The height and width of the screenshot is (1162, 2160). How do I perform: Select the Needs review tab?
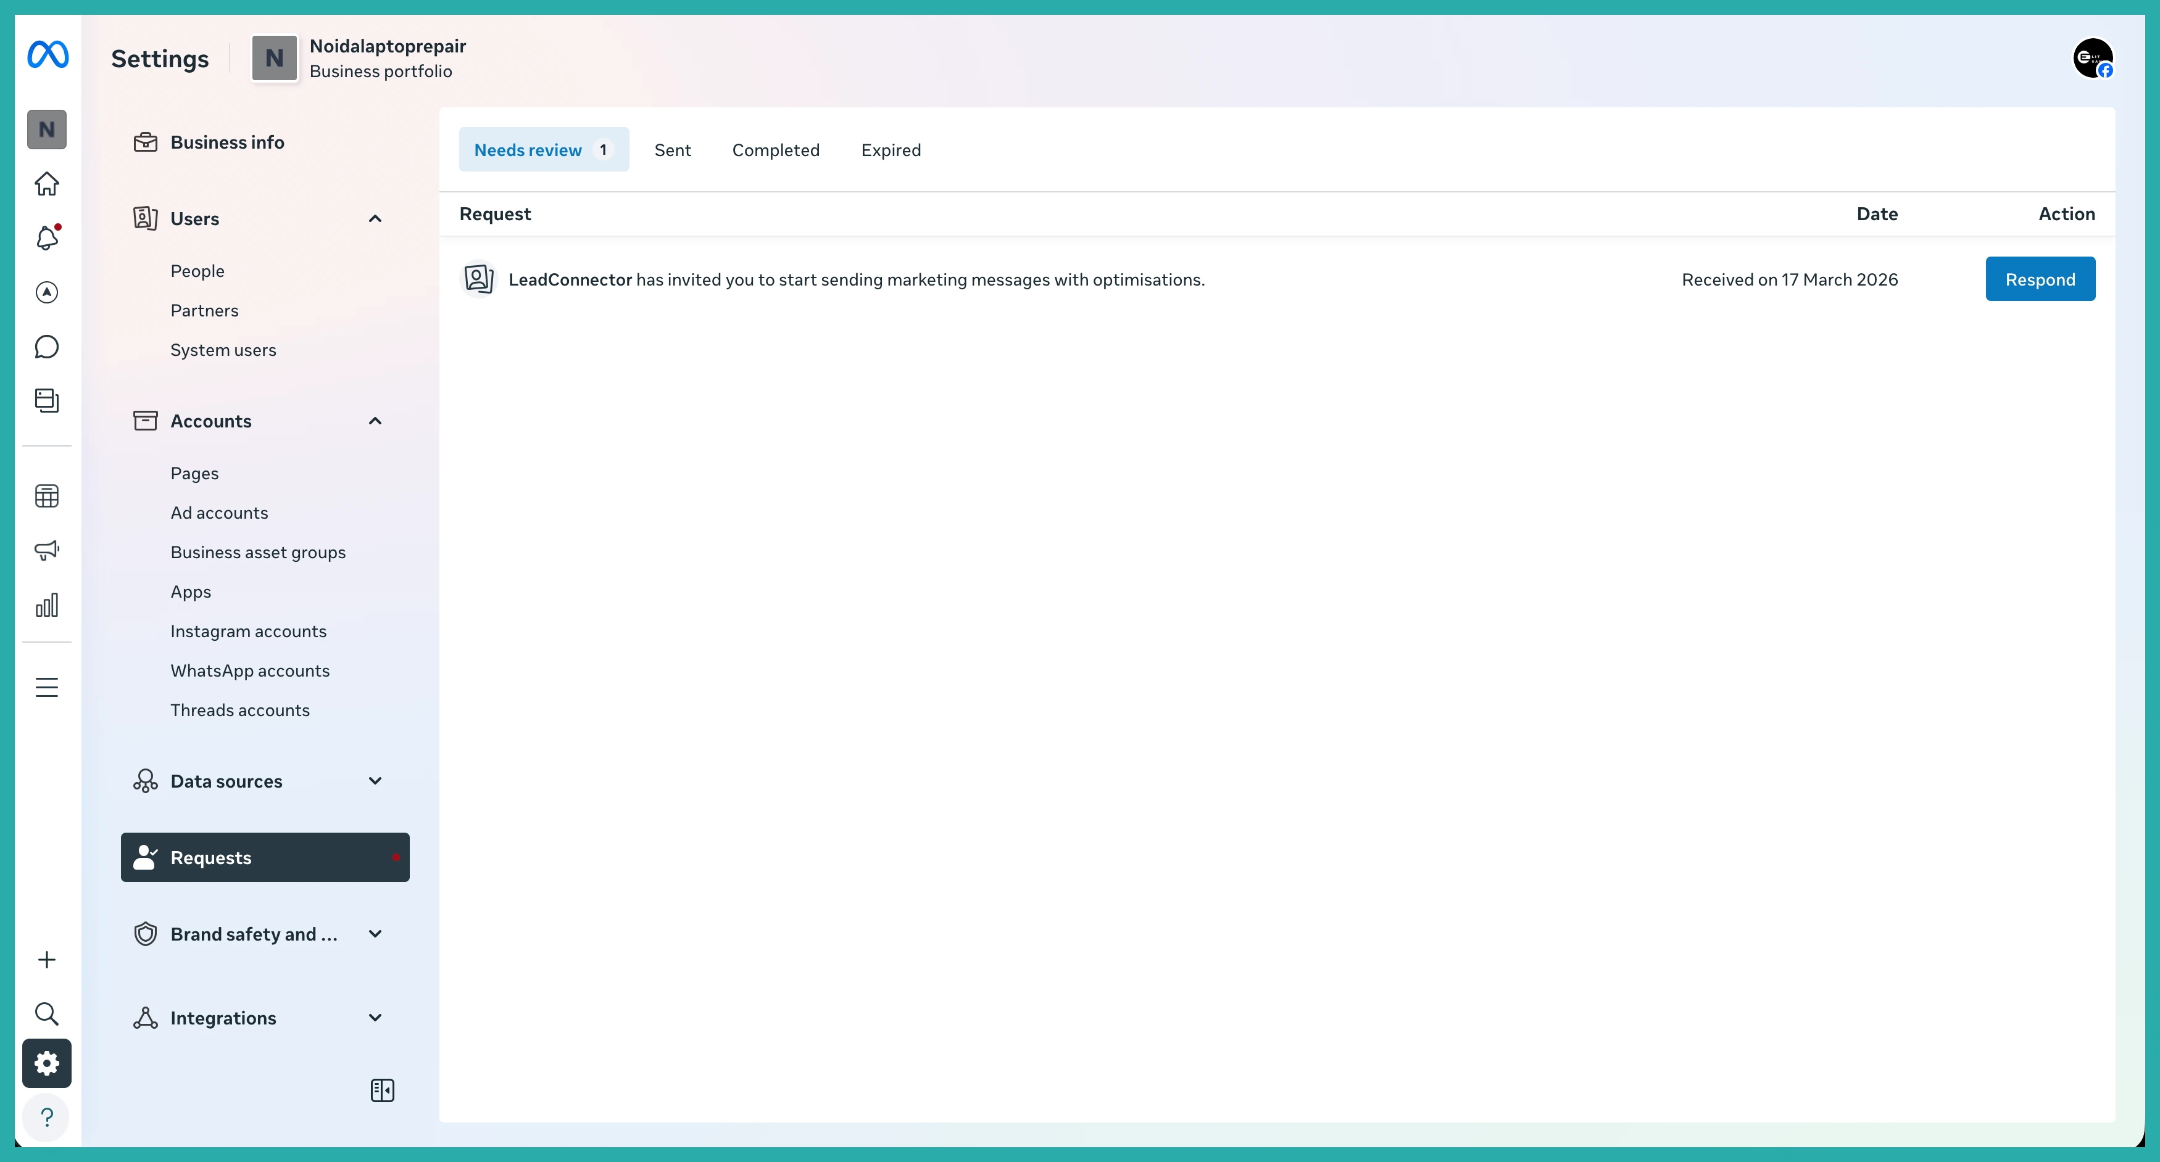coord(543,150)
